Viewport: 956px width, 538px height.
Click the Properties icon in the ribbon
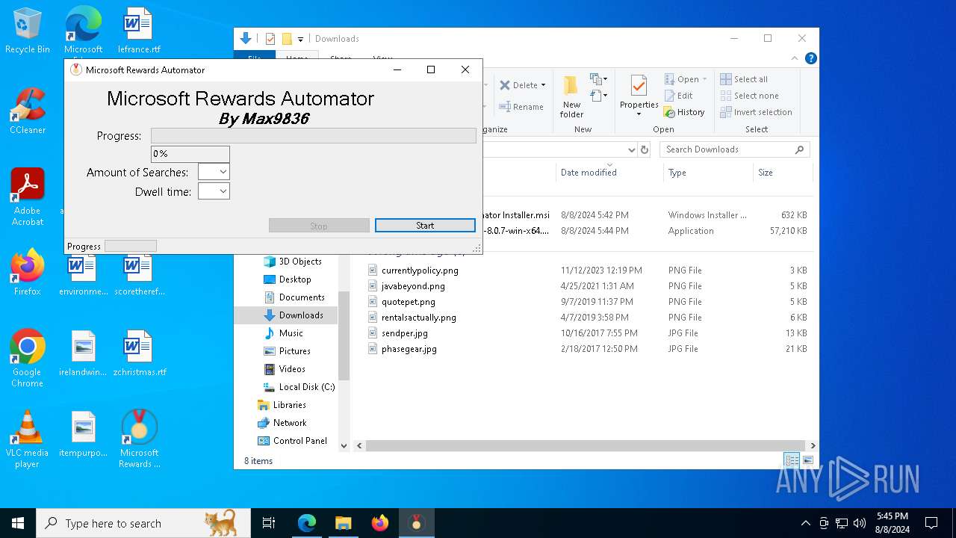[x=639, y=86]
